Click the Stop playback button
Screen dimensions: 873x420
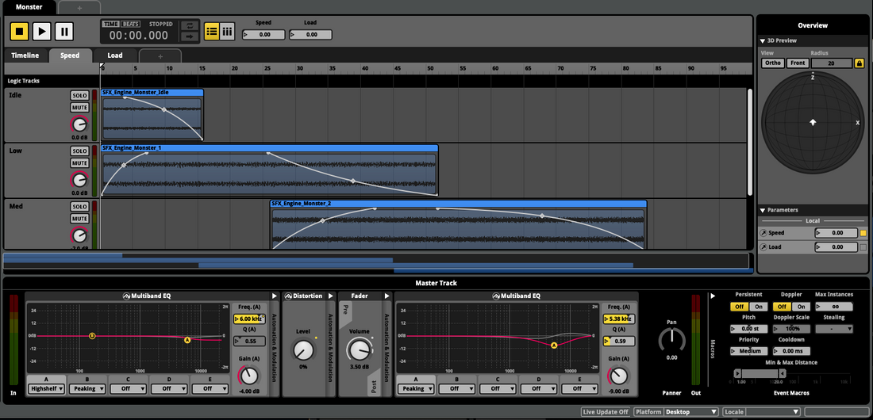(20, 32)
